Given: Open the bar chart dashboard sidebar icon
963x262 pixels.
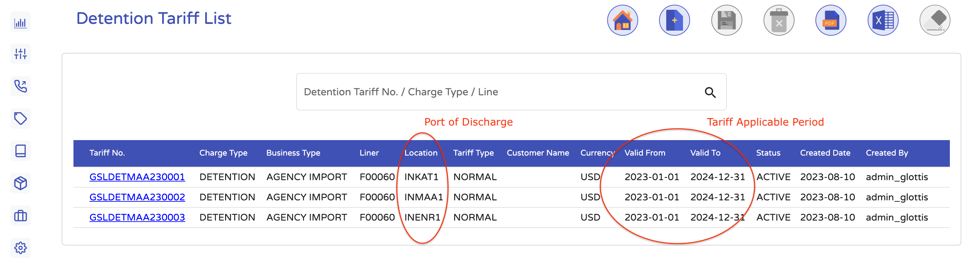Looking at the screenshot, I should click(x=21, y=23).
